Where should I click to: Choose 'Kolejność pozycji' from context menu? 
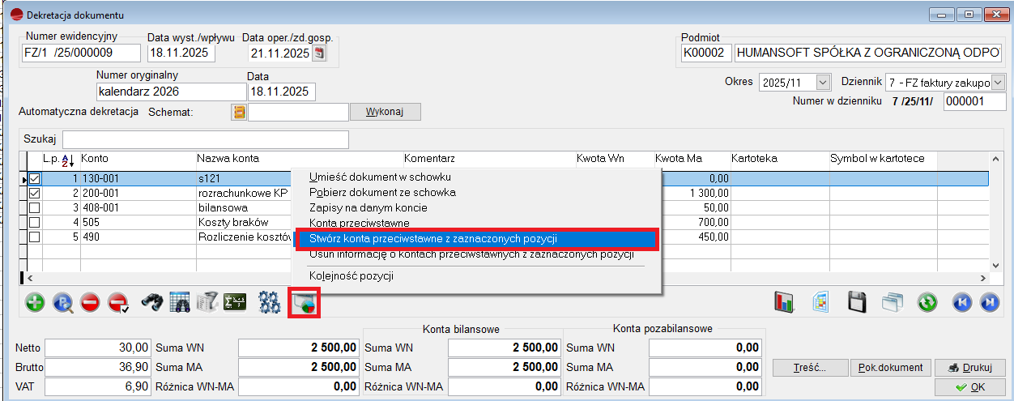[x=351, y=275]
